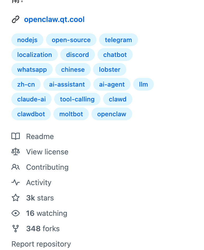
Task: Click the Contributing people icon
Action: pos(16,167)
